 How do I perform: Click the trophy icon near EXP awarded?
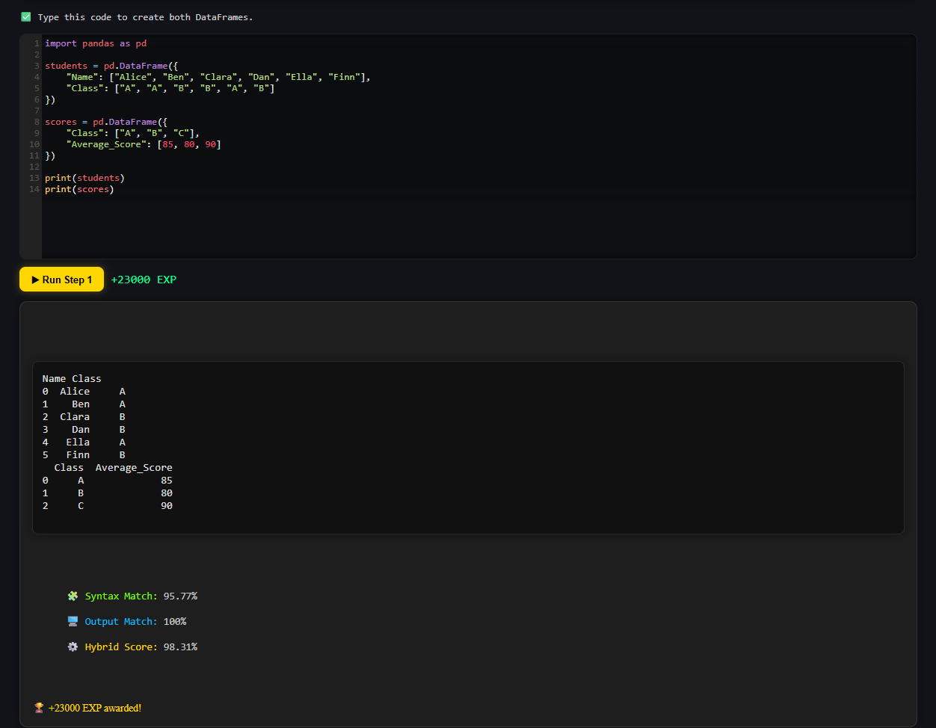pos(39,708)
